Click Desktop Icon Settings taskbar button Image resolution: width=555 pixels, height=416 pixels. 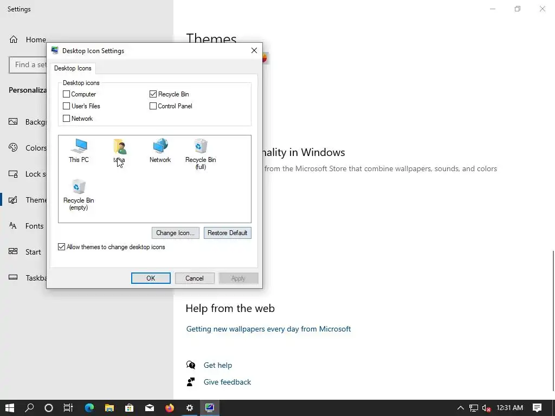pyautogui.click(x=210, y=408)
